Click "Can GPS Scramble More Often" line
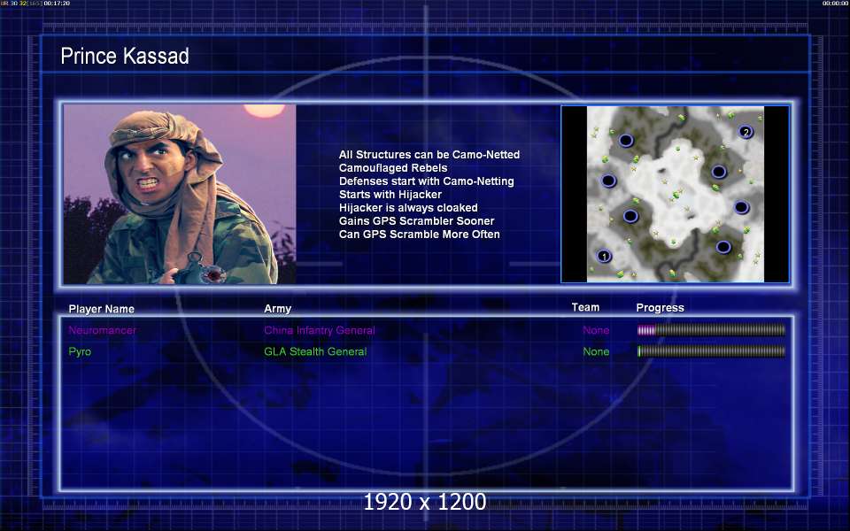This screenshot has height=531, width=850. click(x=420, y=234)
